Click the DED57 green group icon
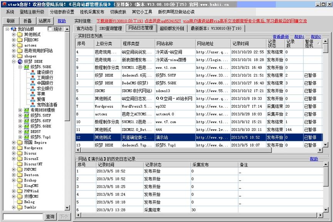The image size is (333, 222). [26, 132]
